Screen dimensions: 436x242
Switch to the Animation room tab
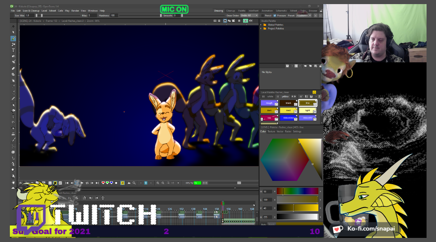[x=267, y=11]
